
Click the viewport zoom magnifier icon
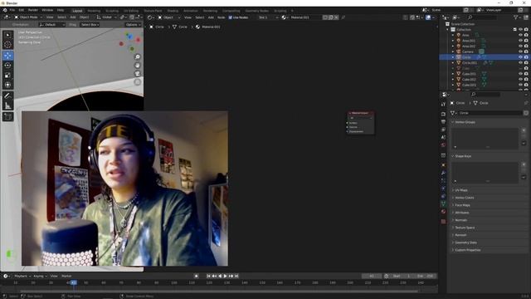tap(138, 57)
